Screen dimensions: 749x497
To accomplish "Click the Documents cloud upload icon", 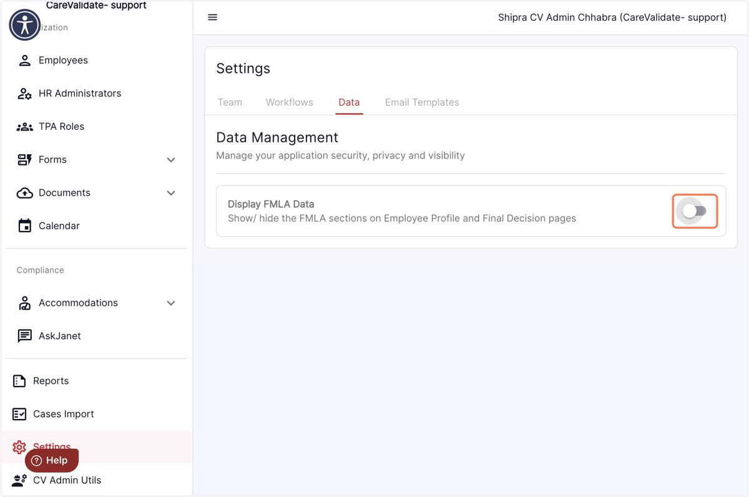I will pos(24,193).
